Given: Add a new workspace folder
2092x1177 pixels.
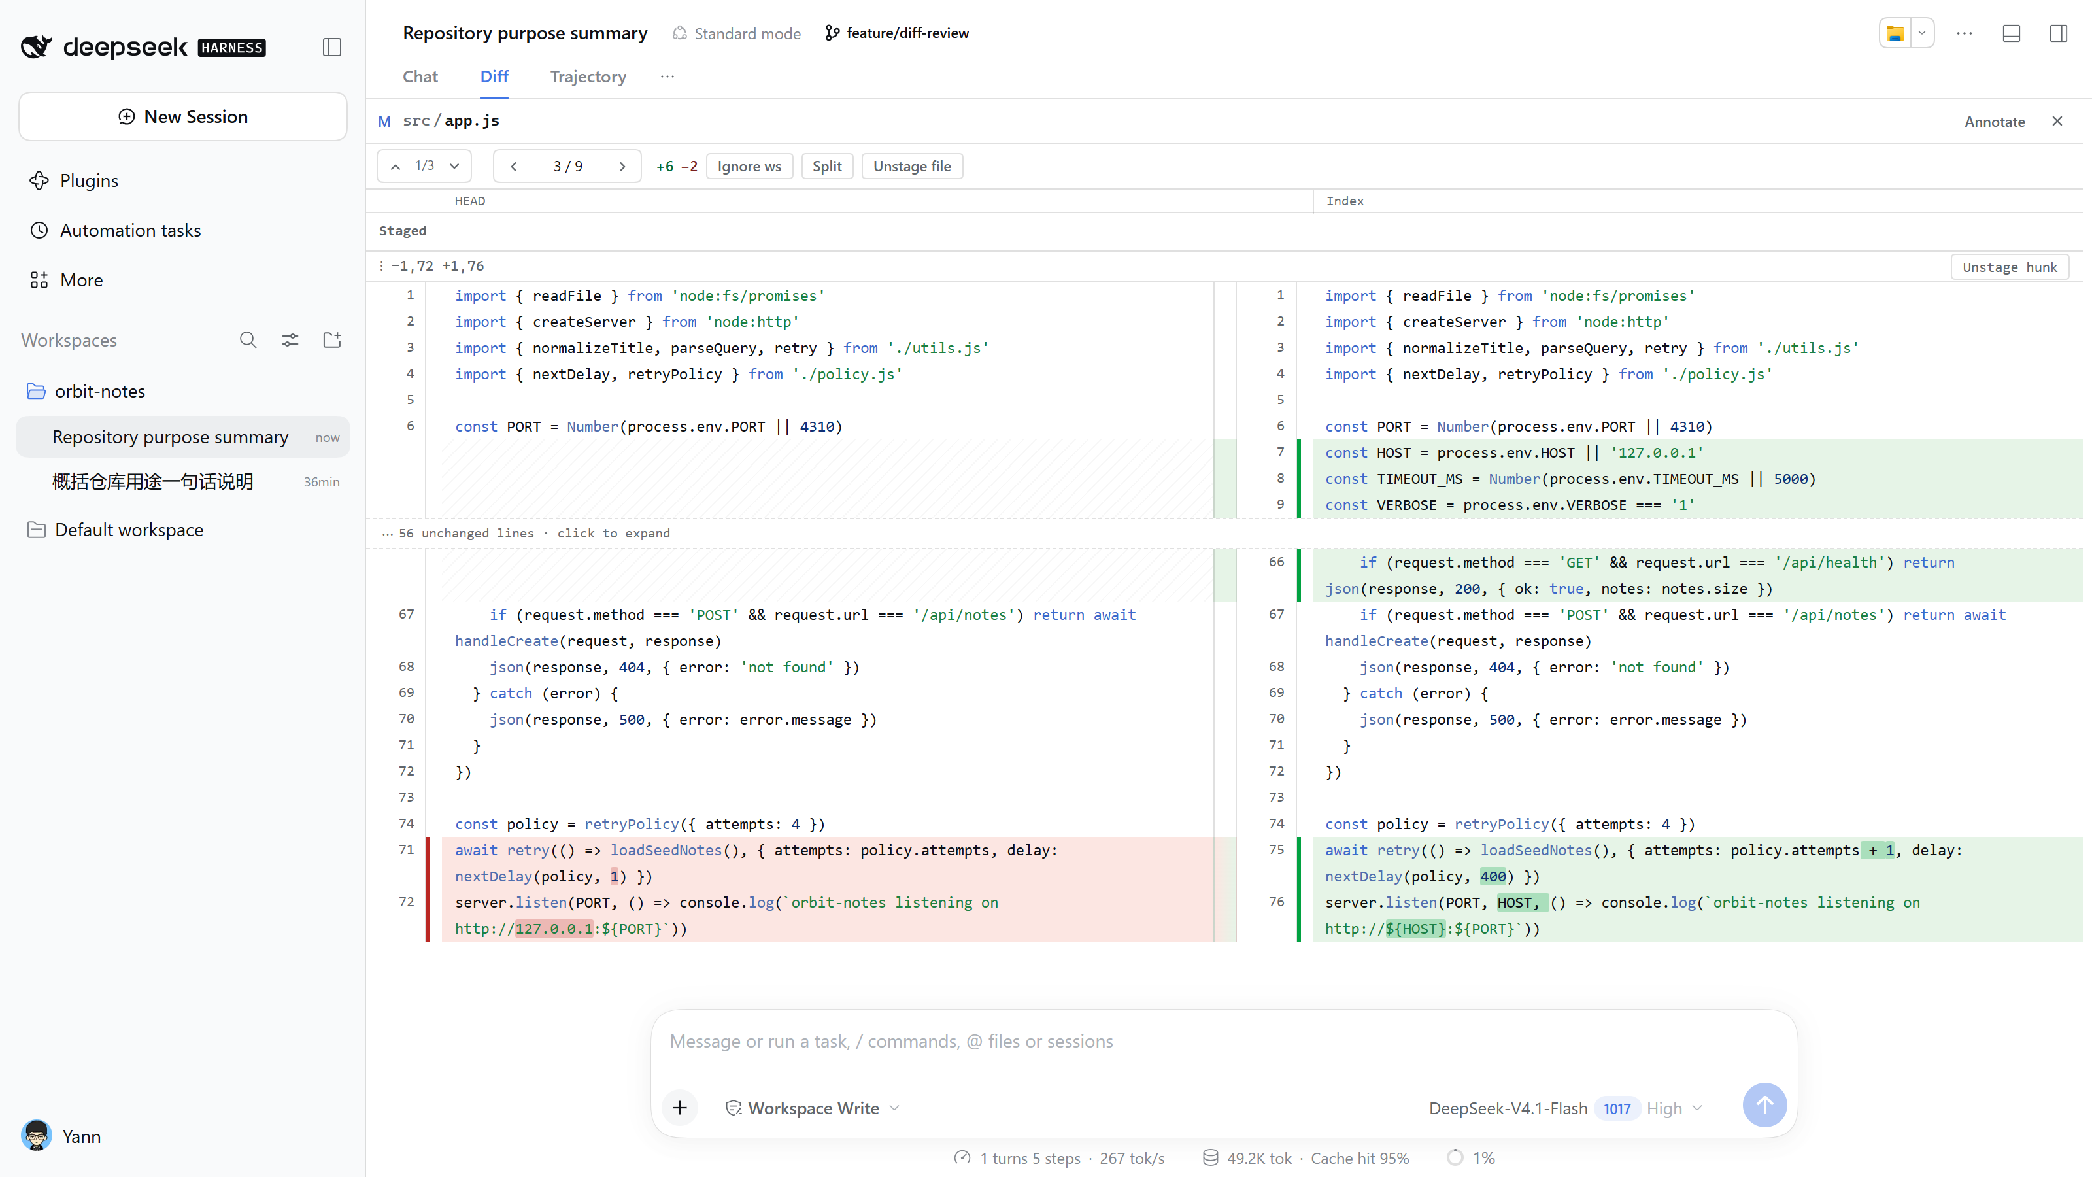Looking at the screenshot, I should pos(331,339).
